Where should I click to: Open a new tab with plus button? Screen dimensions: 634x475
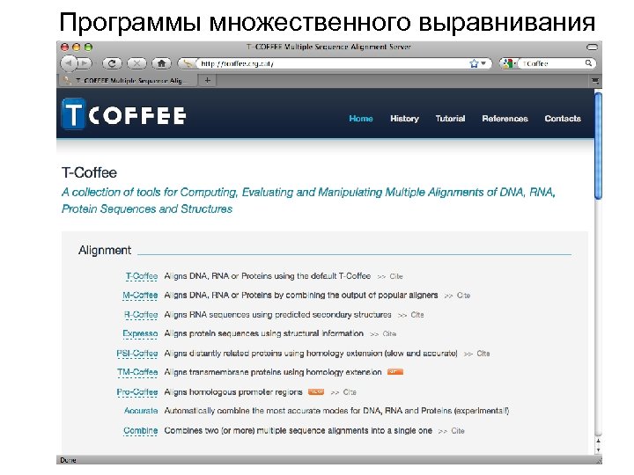pyautogui.click(x=208, y=80)
